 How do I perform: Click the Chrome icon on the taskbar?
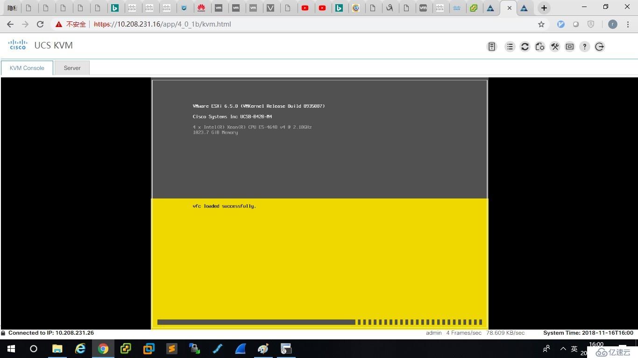click(103, 349)
